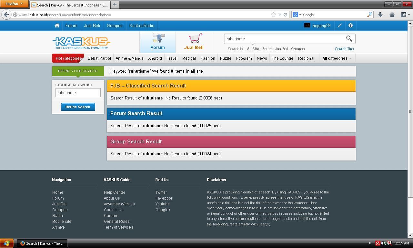Open KaskusRadio in top navigation bar
The height and width of the screenshot is (248, 413).
coord(142,26)
